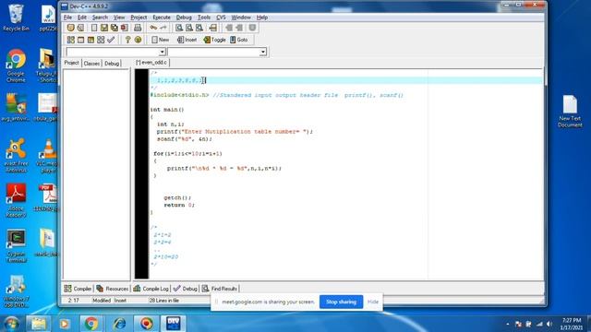
Task: Open Google Chrome from the taskbar
Action: (90, 324)
